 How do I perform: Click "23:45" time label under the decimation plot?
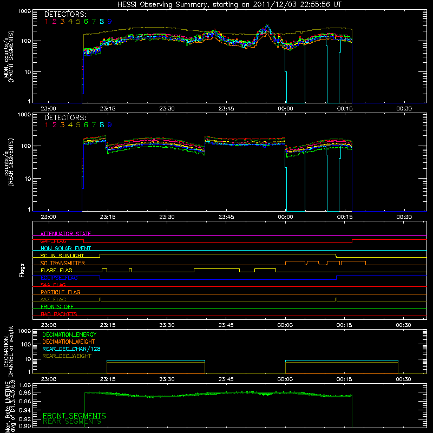pos(226,379)
